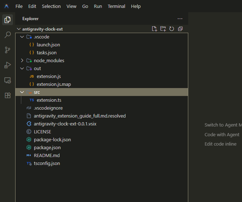Open Explorer more actions ellipsis

coord(180,19)
